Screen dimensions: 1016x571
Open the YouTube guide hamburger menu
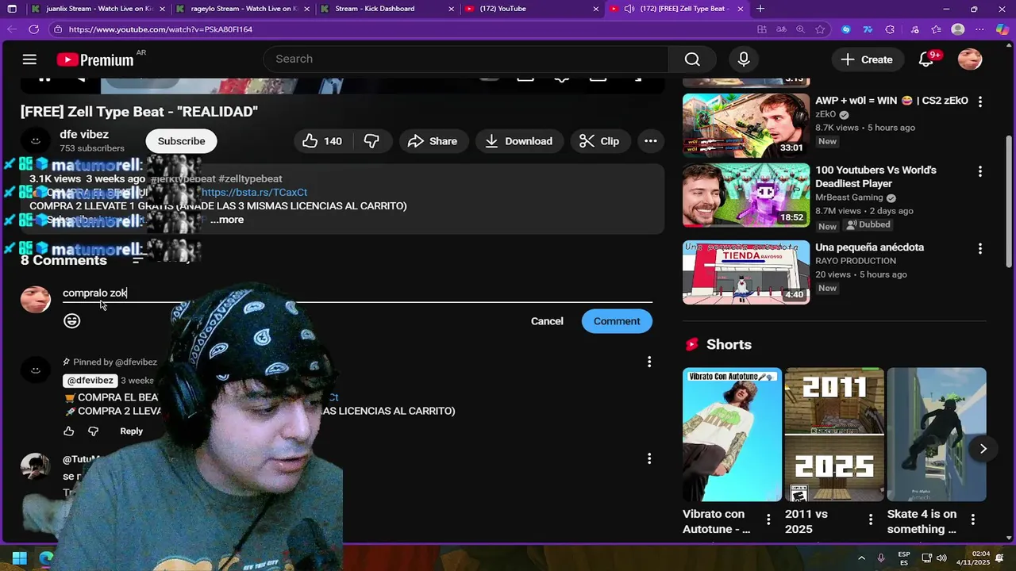[29, 59]
